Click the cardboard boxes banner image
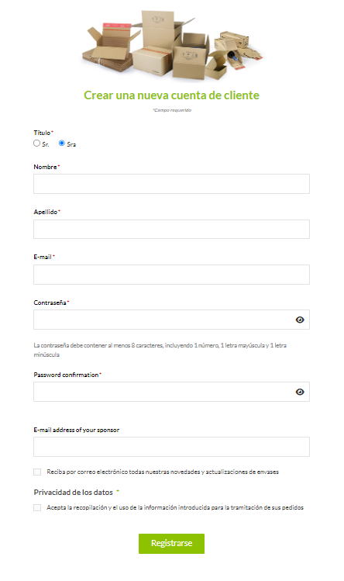The height and width of the screenshot is (581, 344). pyautogui.click(x=172, y=44)
